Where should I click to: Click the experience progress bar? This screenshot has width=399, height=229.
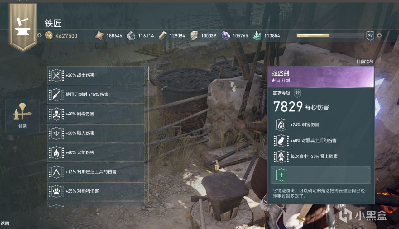(330, 35)
